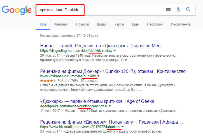Open the Новости tab
The height and width of the screenshot is (139, 203).
tap(83, 24)
